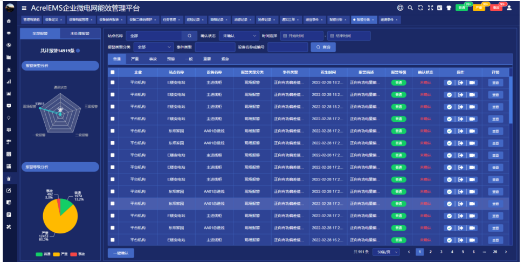Focus the 事件类型 input field
This screenshot has width=524, height=263.
[x=215, y=47]
